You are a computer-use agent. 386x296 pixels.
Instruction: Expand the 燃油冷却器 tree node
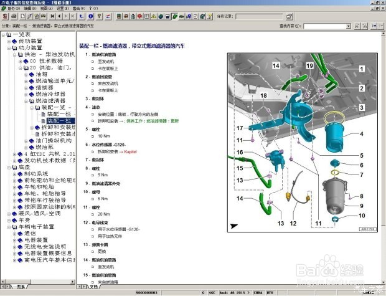[x=26, y=94]
